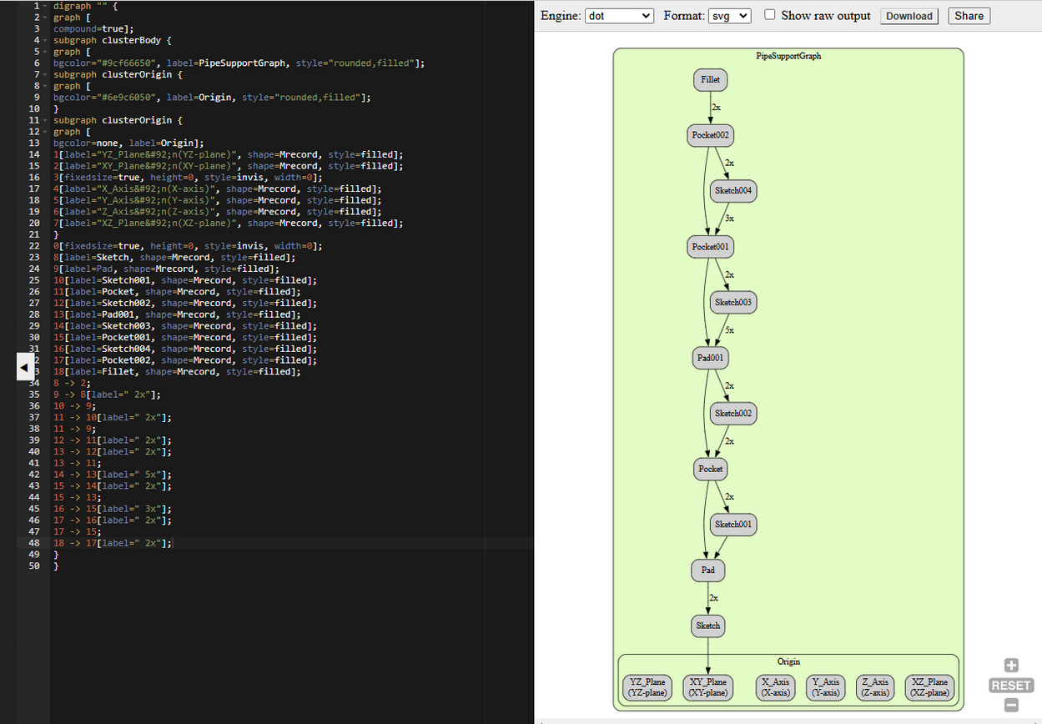Click the Pad001 graph node
Screen dimensions: 1042x724
(711, 358)
